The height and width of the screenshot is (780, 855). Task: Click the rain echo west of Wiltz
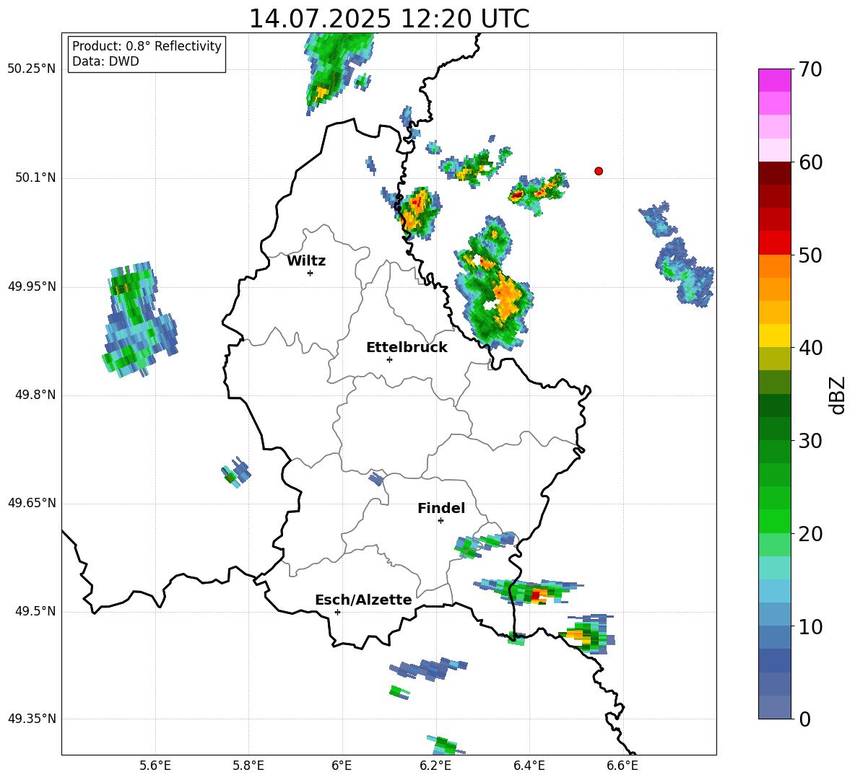[x=139, y=320]
